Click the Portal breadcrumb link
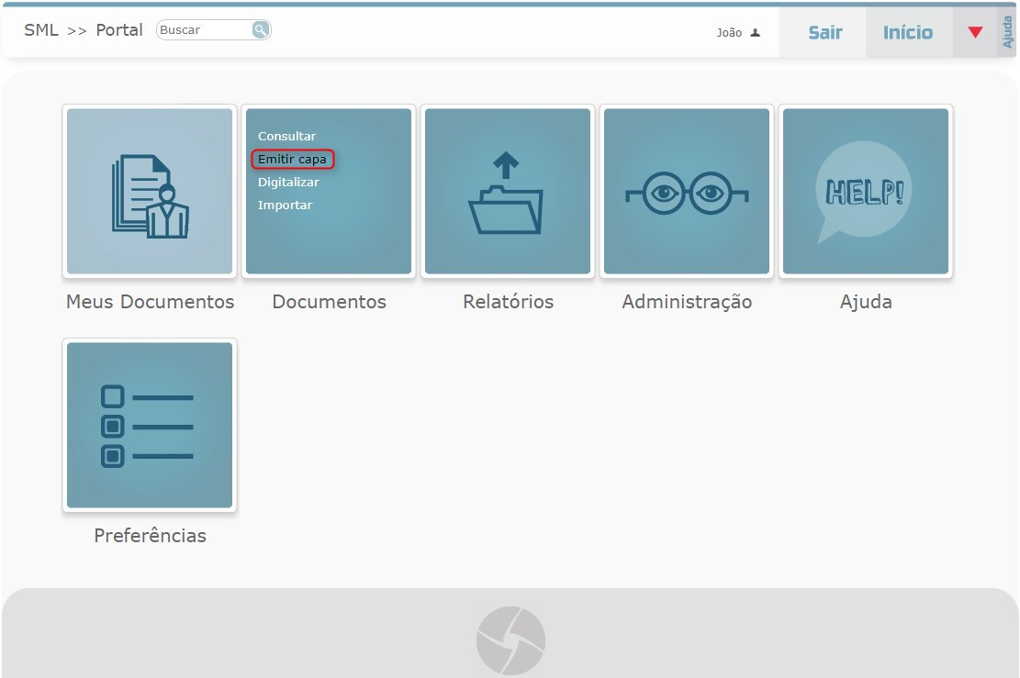 click(119, 30)
